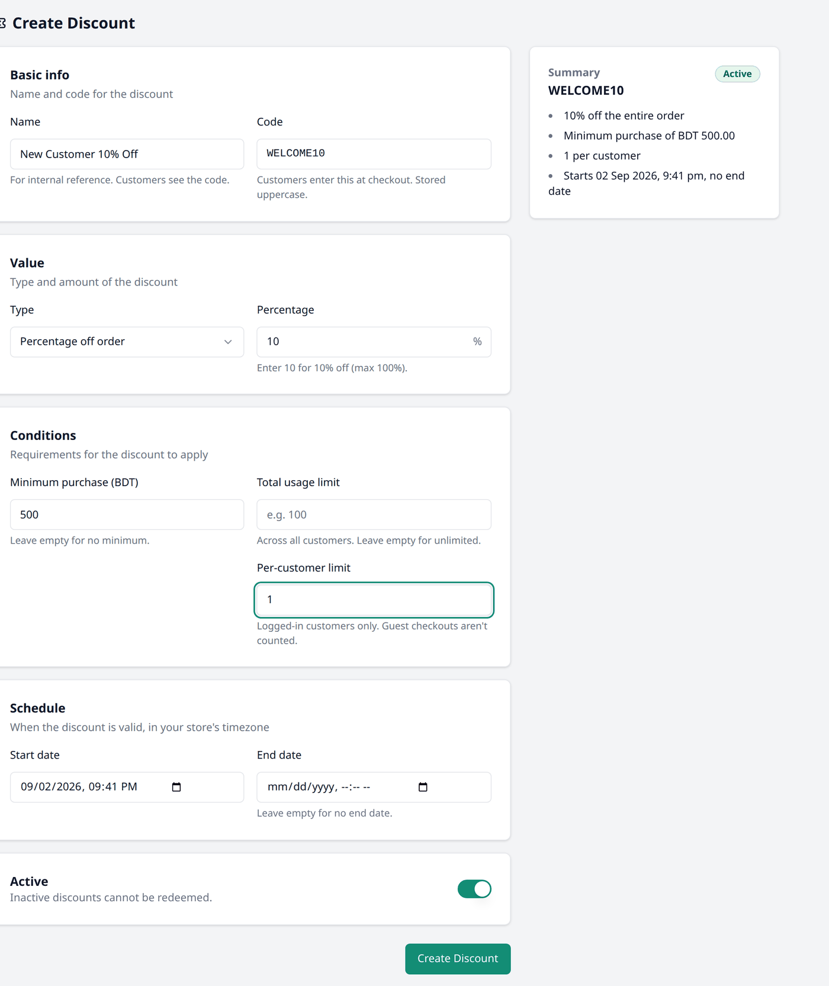Click "Enter 10 for 10% off" hint text
Viewport: 829px width, 986px height.
332,368
